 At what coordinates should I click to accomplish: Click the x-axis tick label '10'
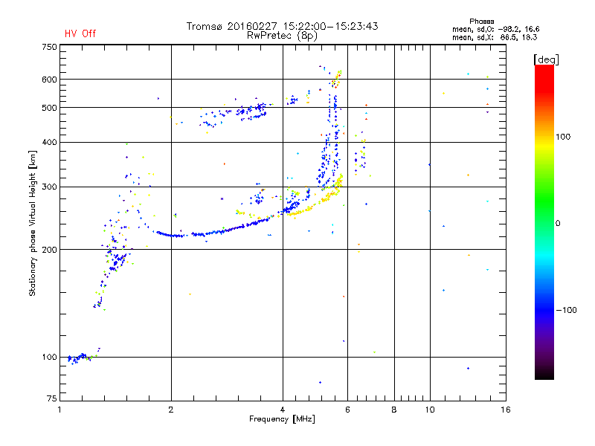[430, 410]
